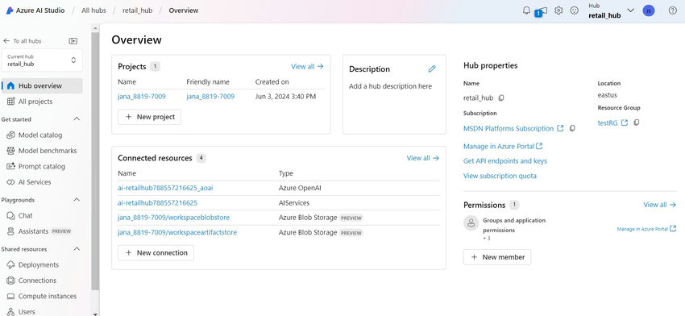View all permissions
The height and width of the screenshot is (316, 685).
tap(660, 205)
